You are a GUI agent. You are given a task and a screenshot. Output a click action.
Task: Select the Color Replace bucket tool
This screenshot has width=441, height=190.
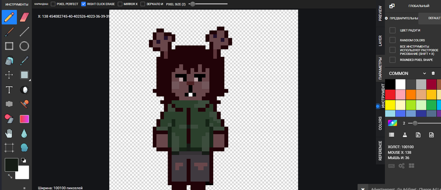point(9,119)
